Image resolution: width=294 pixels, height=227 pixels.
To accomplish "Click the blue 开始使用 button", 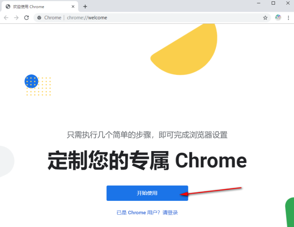I will 147,193.
